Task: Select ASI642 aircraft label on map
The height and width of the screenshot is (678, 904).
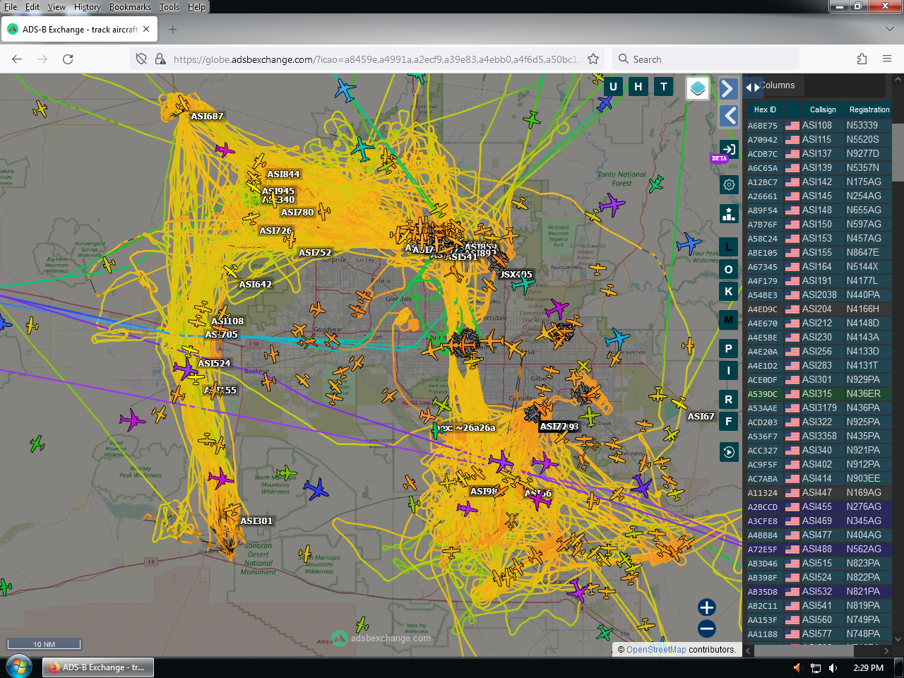Action: point(256,285)
